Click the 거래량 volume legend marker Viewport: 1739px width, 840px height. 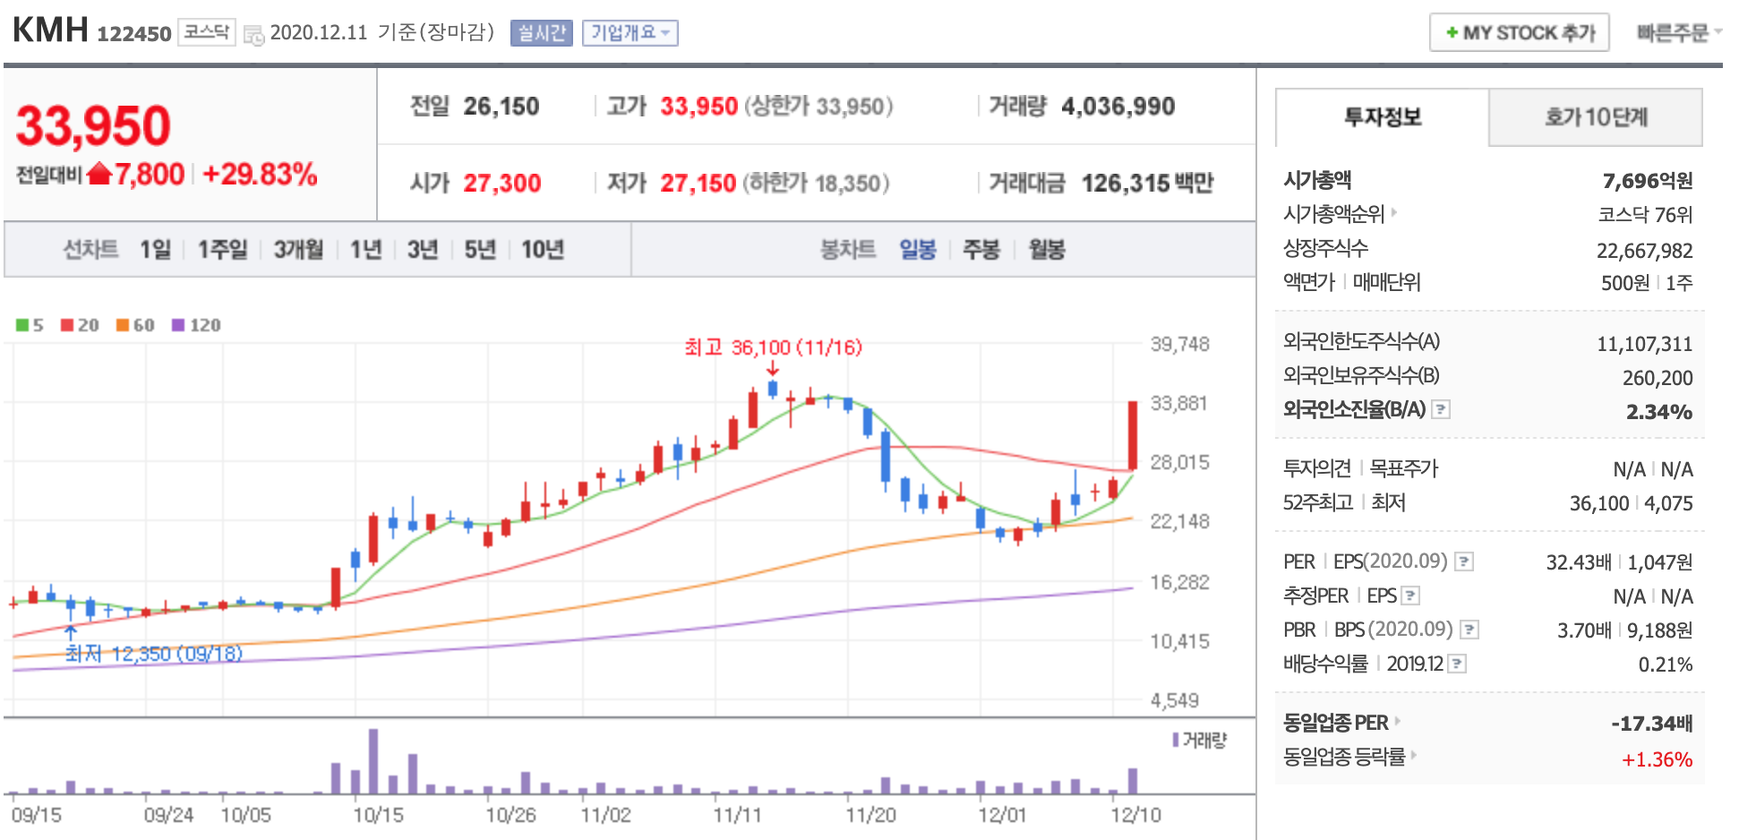1176,740
